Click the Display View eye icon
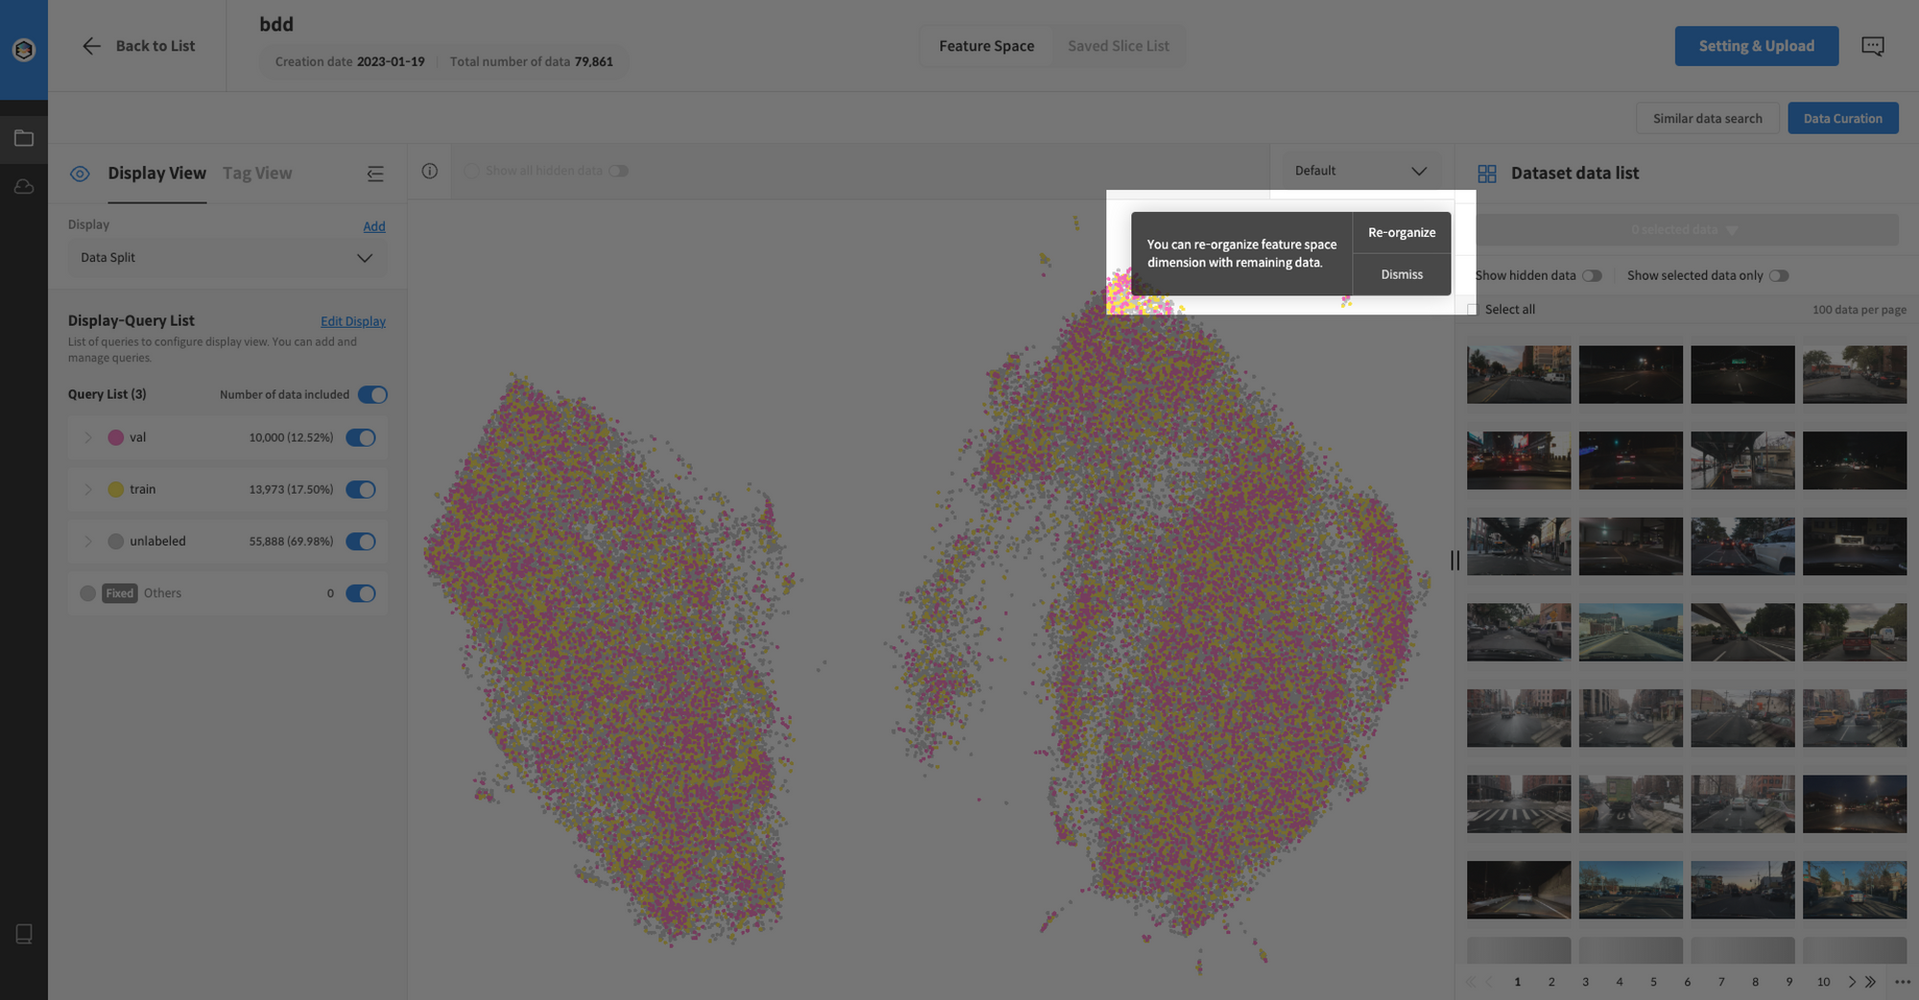Screen dimensions: 1919x1000 point(80,174)
